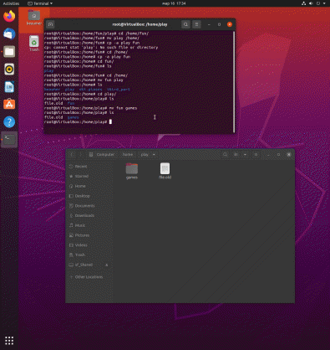
Task: Select the Terminal icon in the dock
Action: pos(9,140)
